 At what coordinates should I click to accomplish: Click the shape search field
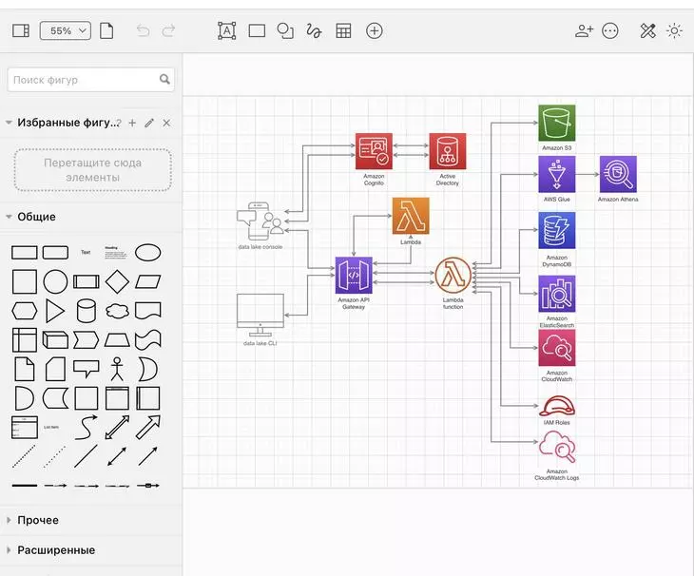(x=86, y=80)
